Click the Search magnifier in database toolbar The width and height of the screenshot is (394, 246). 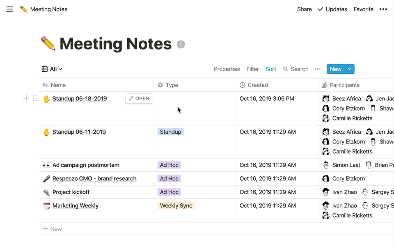[286, 69]
